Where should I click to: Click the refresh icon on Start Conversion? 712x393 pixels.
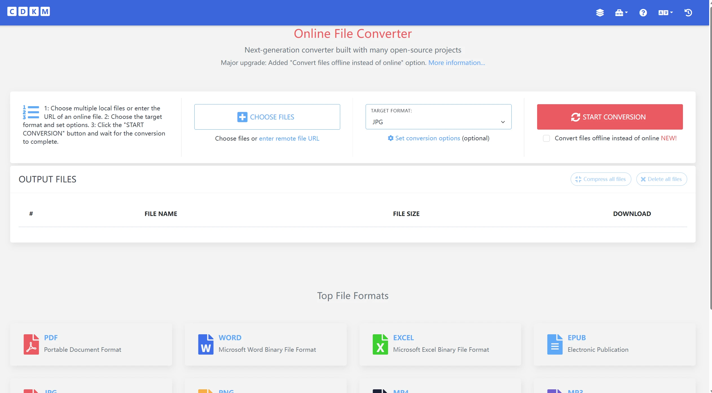click(575, 117)
